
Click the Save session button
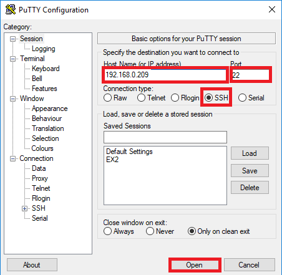click(x=250, y=171)
